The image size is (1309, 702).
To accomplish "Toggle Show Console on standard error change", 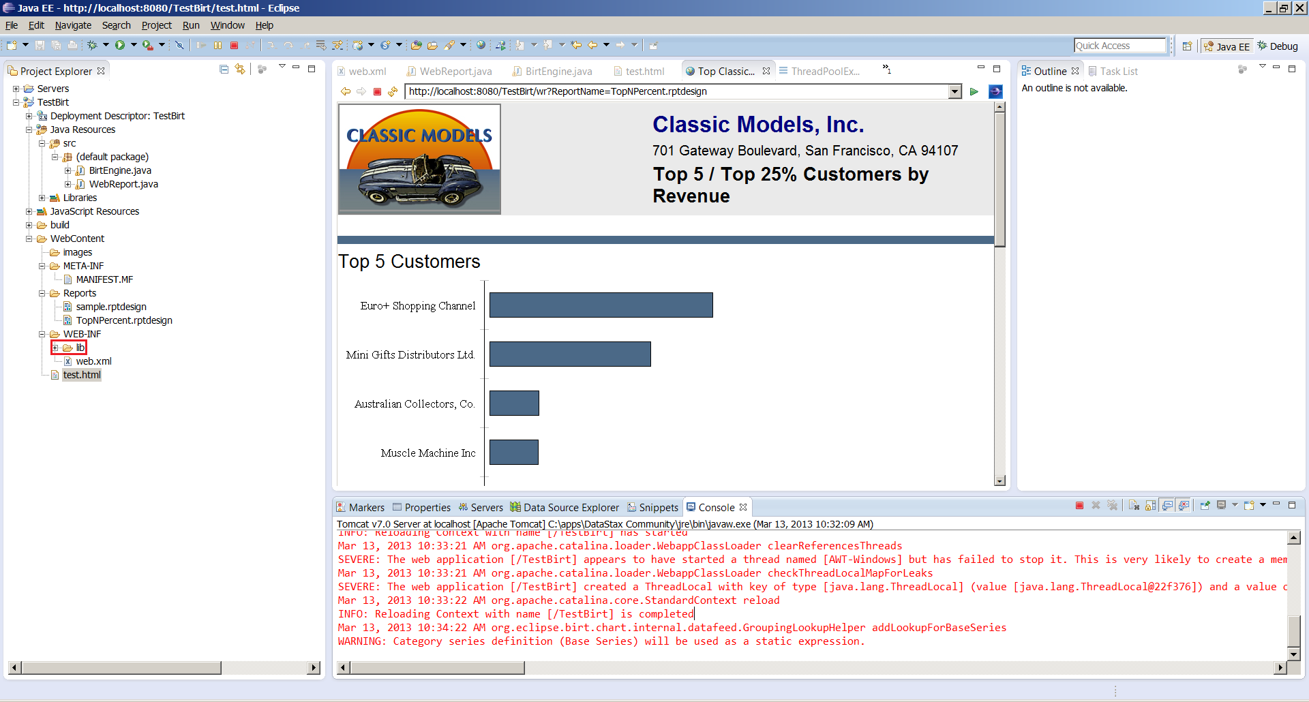I will (1184, 506).
